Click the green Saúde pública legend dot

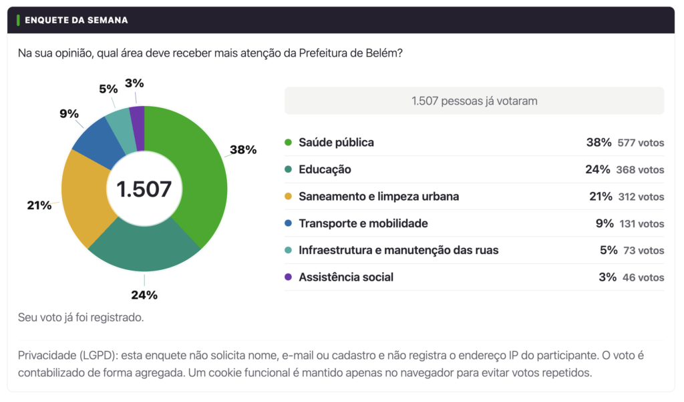point(288,143)
